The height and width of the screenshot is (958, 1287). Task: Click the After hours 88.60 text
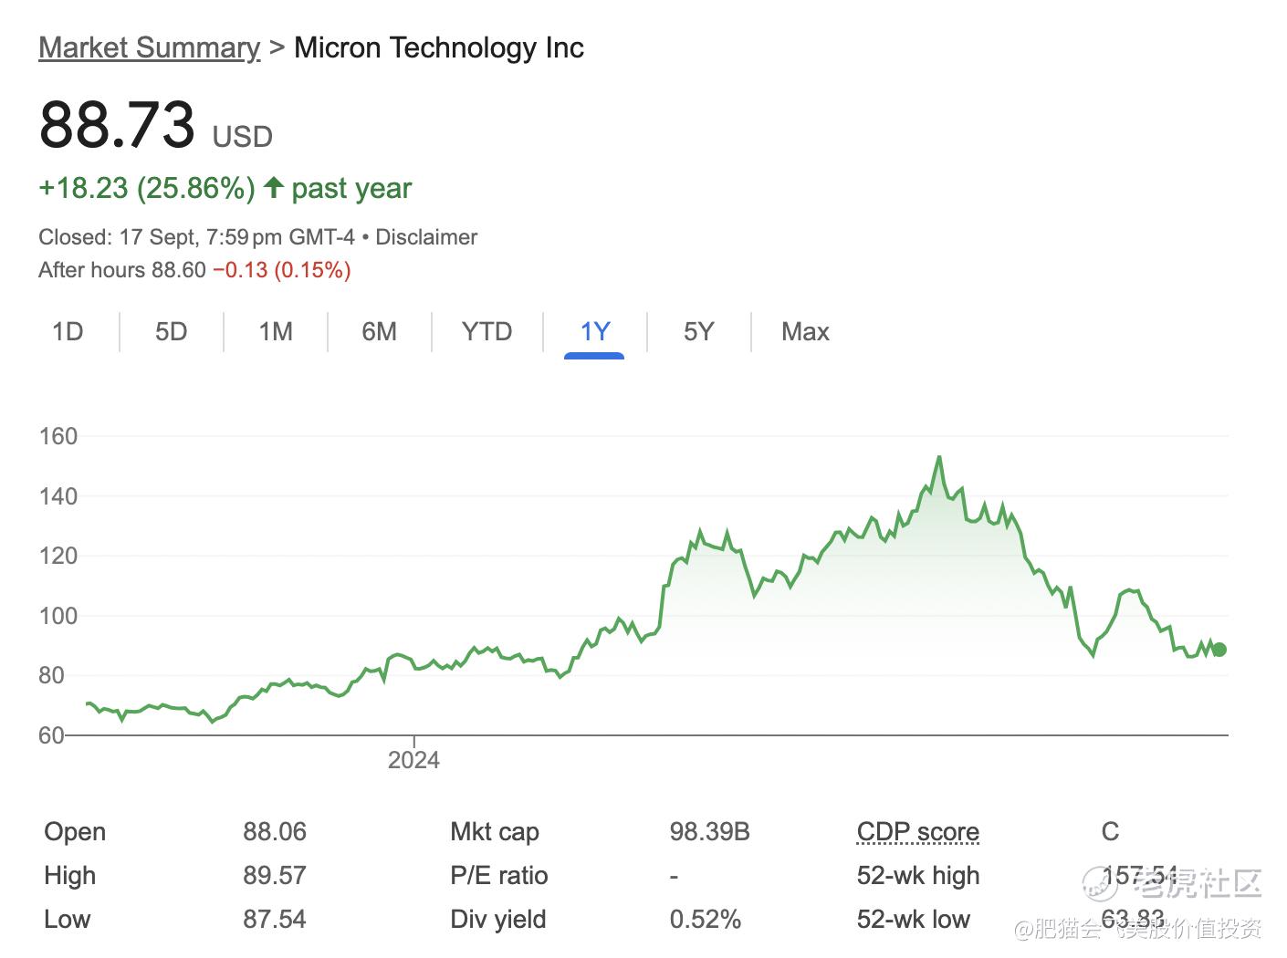click(x=122, y=270)
